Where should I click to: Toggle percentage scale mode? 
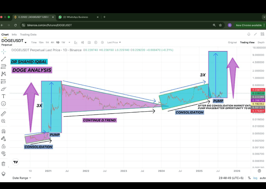tap(249, 178)
